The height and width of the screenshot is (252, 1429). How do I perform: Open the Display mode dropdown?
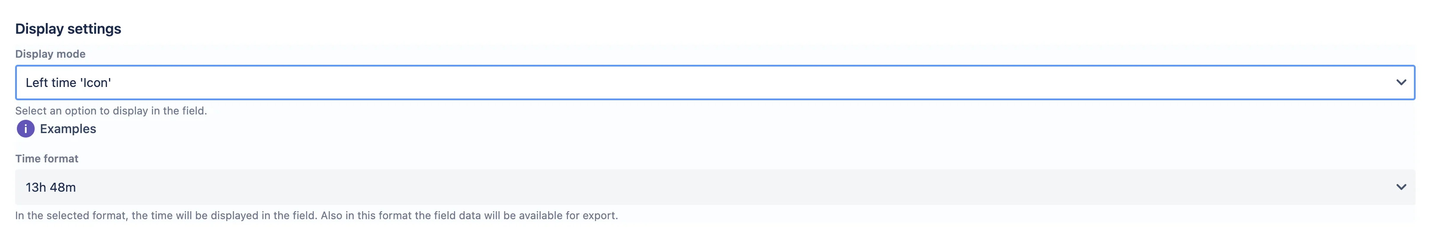coord(714,83)
